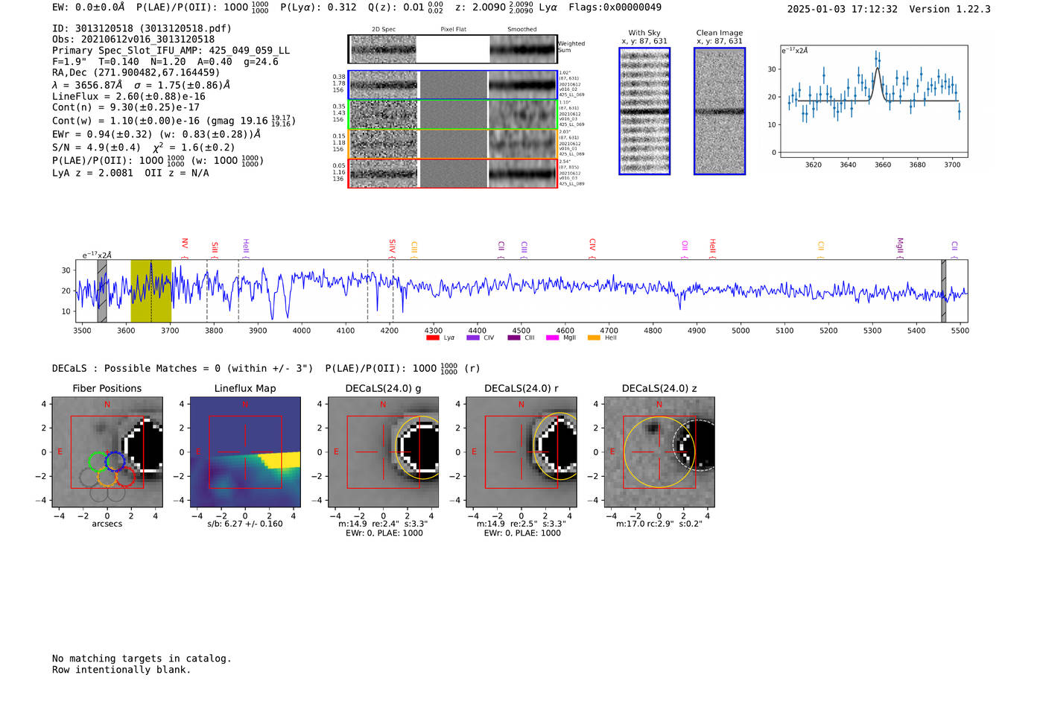Open the Fiber Positions panel image

tap(107, 452)
